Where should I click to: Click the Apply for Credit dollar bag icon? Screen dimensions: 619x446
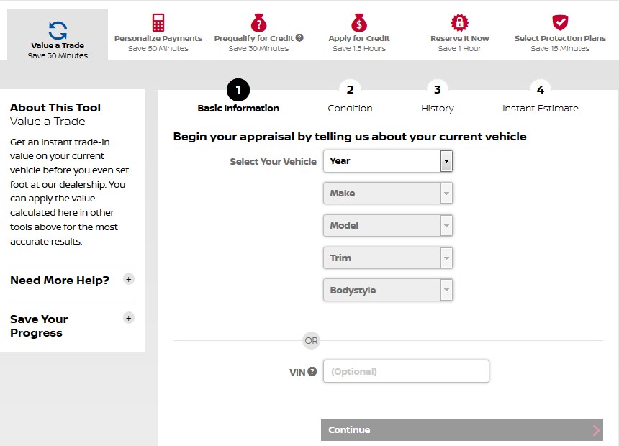point(359,22)
